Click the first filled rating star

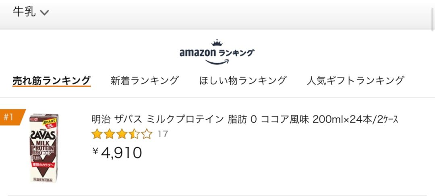97,134
